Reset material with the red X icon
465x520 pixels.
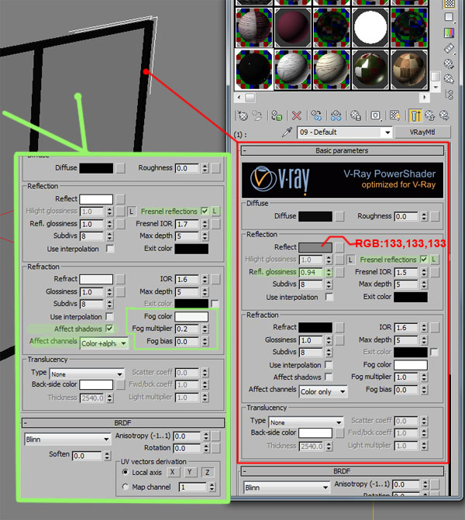(x=297, y=115)
